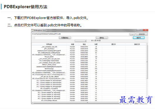This screenshot has height=109, width=155.
Task: Select row __scrt_uninitialize_thread_safe_statics
Action: [89, 63]
